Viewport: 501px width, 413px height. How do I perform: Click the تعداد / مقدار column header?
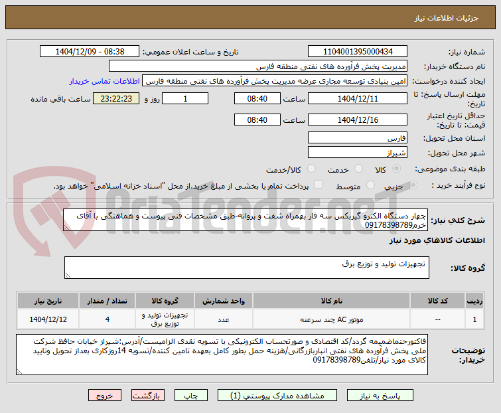click(x=107, y=301)
